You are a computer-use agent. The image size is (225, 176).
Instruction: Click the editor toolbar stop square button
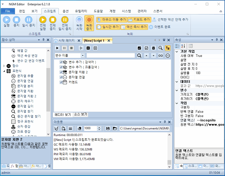(71, 48)
